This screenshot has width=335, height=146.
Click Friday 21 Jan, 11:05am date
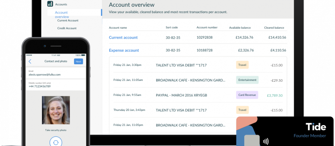[128, 80]
